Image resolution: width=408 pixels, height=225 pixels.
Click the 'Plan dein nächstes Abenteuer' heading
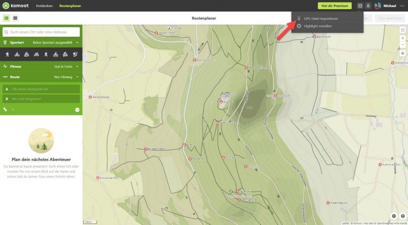pos(41,160)
